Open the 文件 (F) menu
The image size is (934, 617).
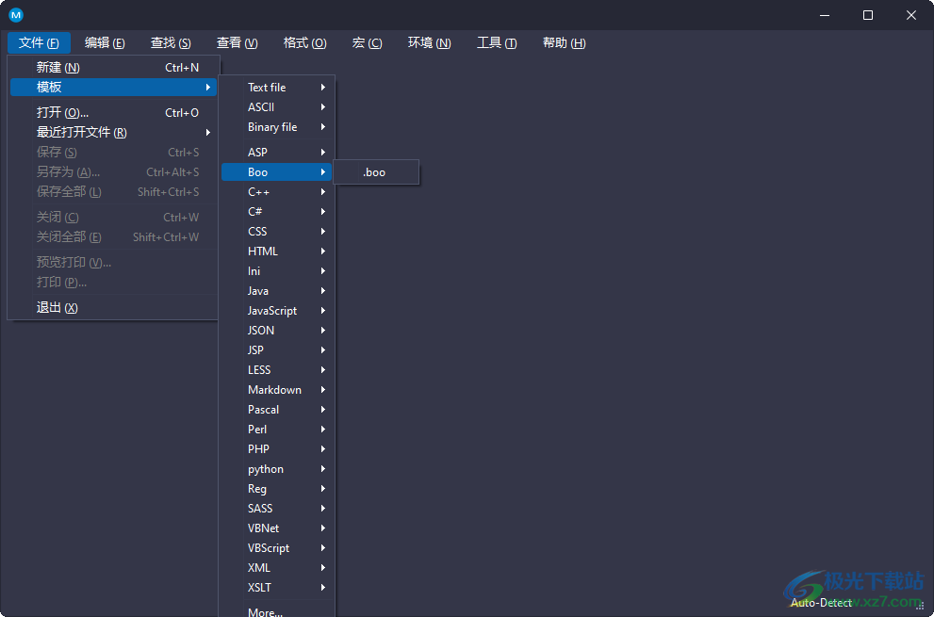[39, 43]
